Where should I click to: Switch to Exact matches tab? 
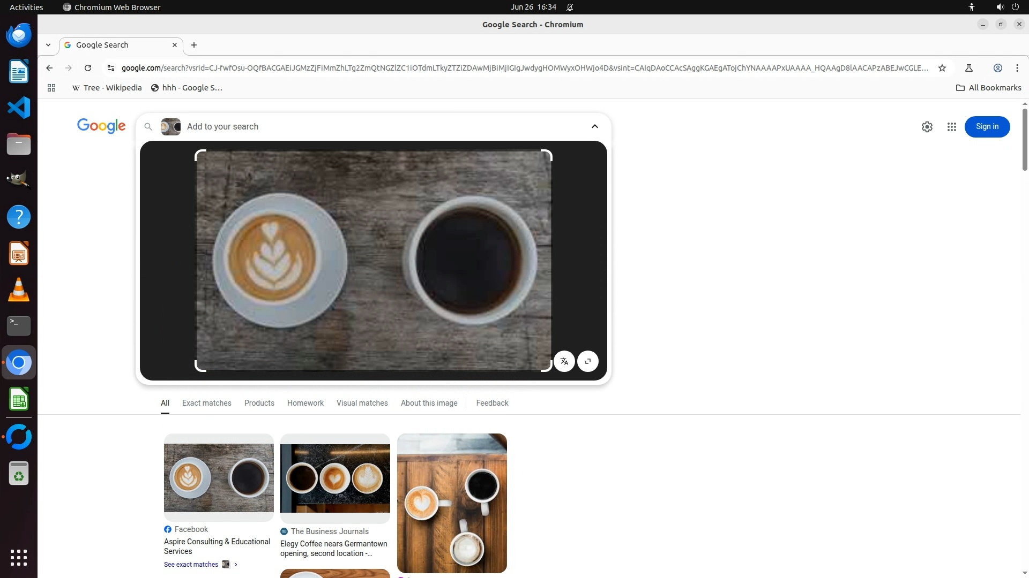click(206, 403)
